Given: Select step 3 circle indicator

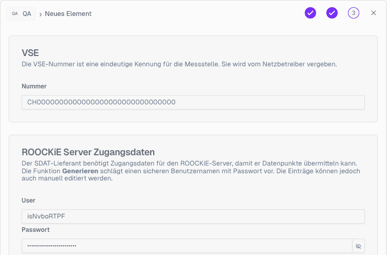Looking at the screenshot, I should click(354, 13).
